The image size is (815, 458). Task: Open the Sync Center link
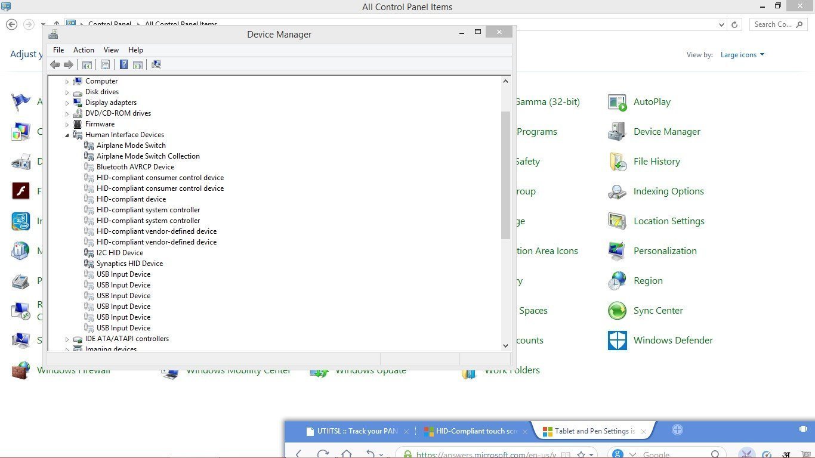tap(658, 311)
